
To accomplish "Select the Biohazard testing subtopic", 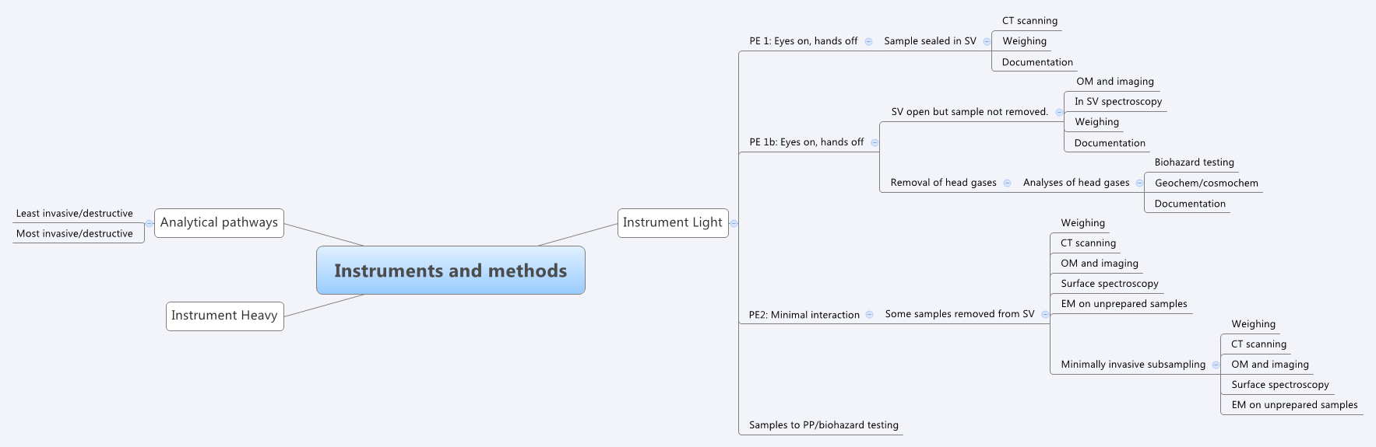I will [1195, 162].
